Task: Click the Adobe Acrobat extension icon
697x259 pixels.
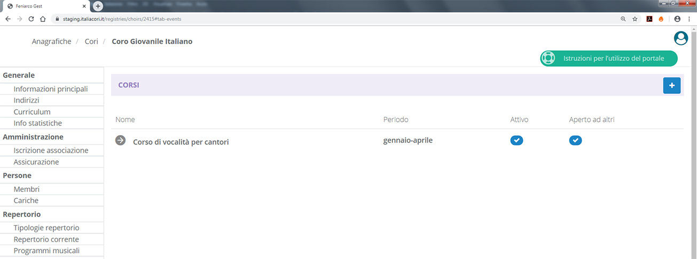Action: coord(649,19)
